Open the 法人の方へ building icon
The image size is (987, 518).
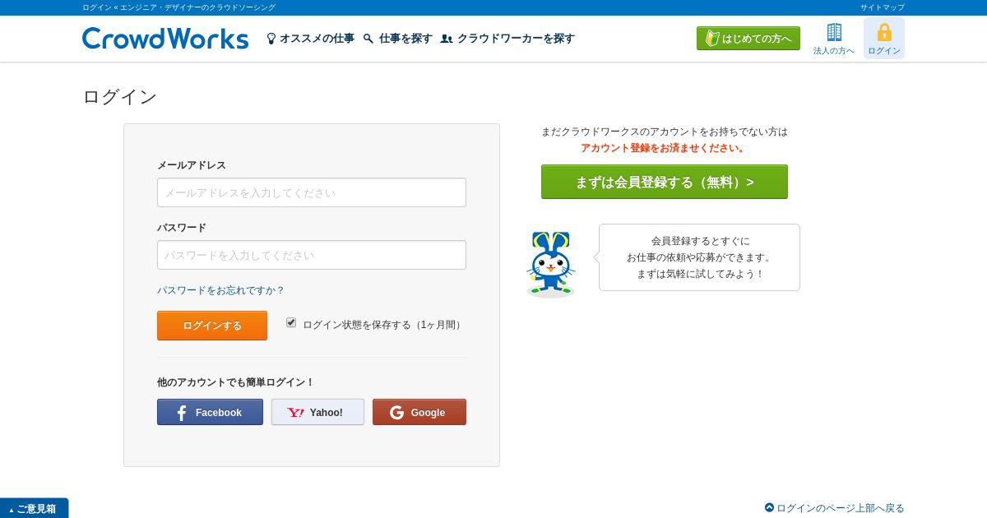click(x=834, y=39)
